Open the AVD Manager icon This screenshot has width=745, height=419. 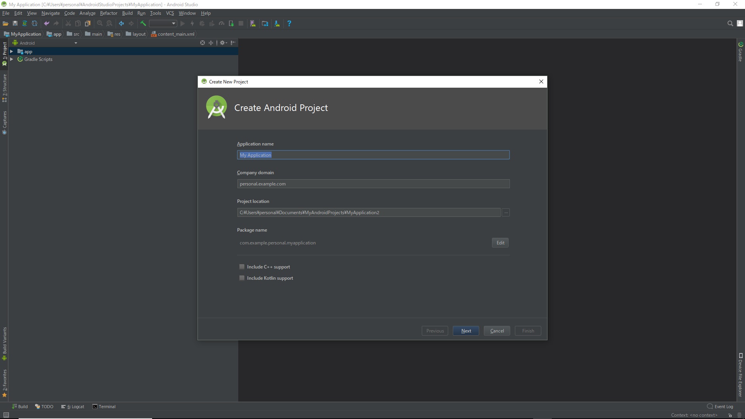(253, 24)
